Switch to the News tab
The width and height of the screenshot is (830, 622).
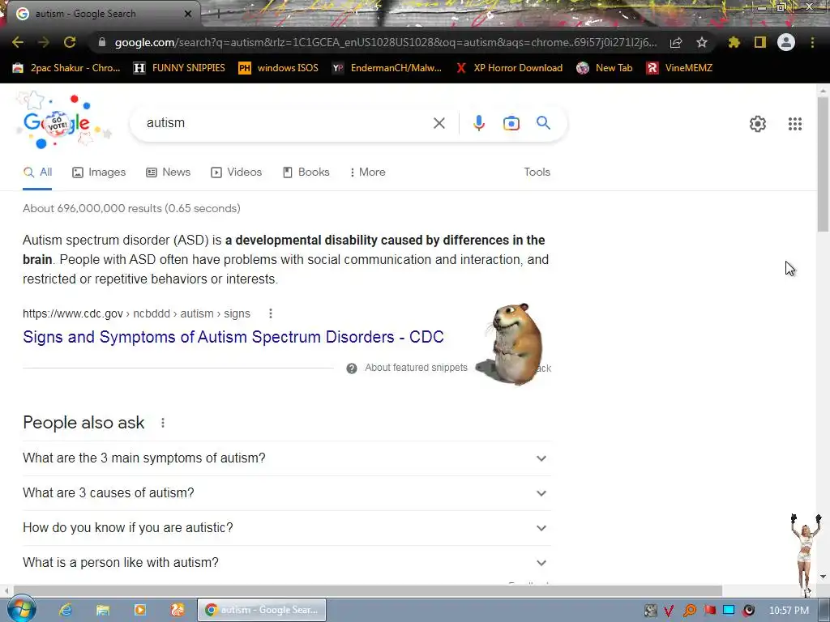pos(169,173)
